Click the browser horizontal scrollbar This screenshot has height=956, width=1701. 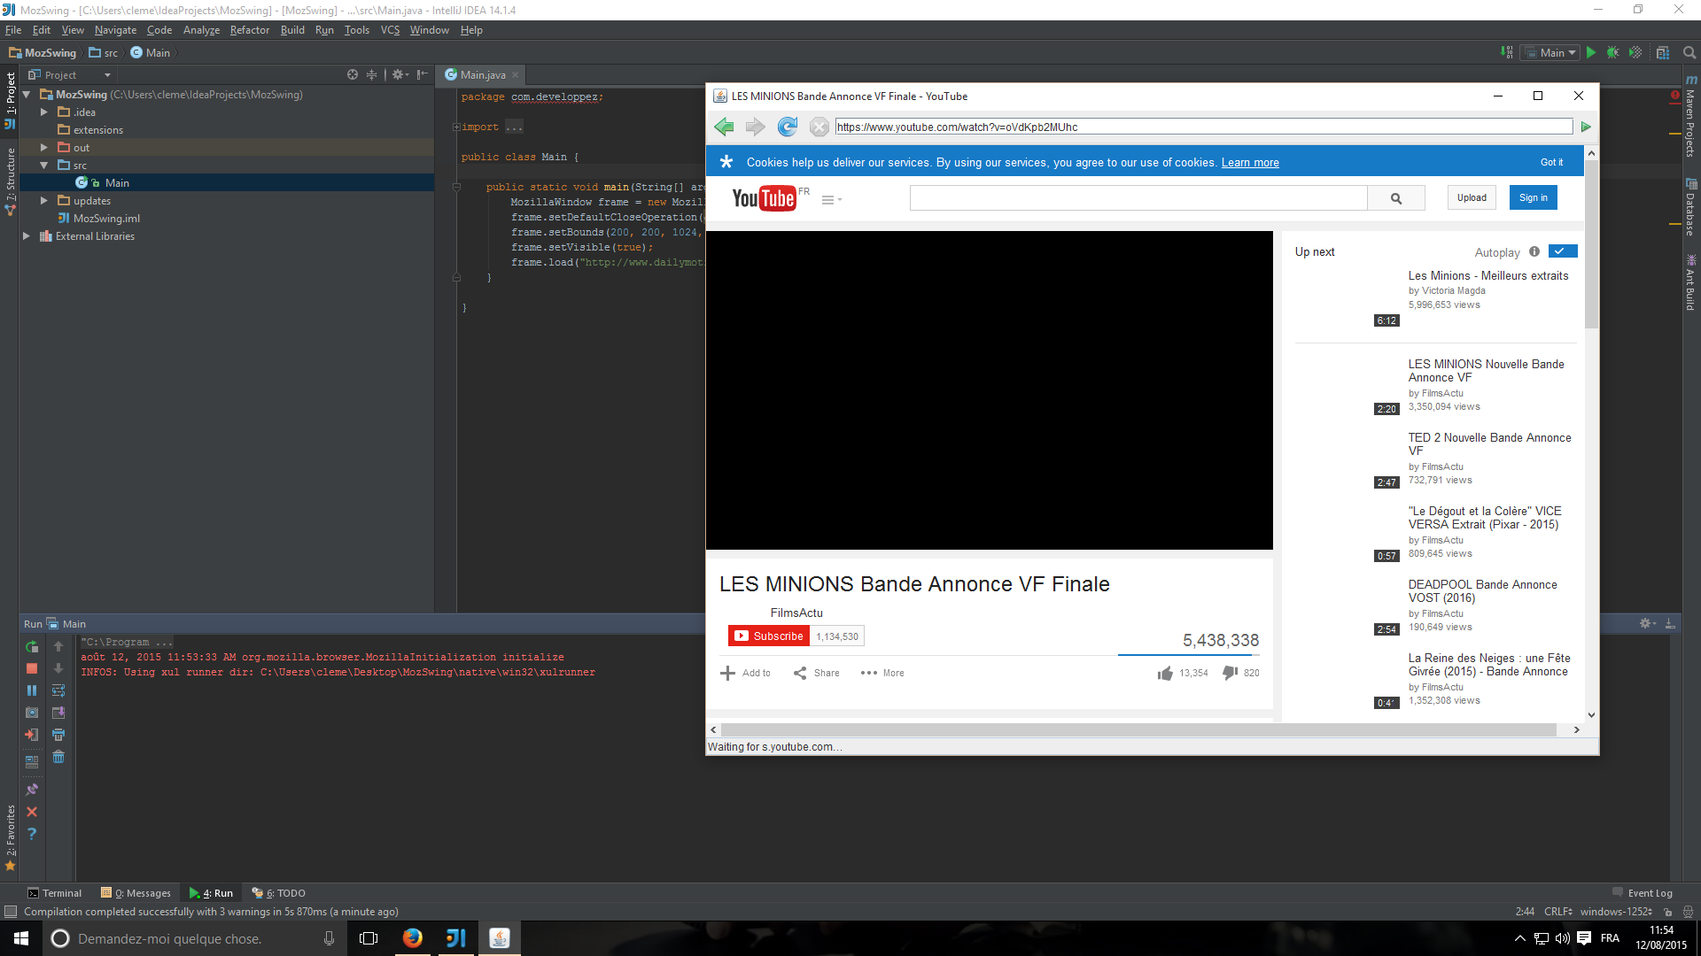click(1138, 730)
